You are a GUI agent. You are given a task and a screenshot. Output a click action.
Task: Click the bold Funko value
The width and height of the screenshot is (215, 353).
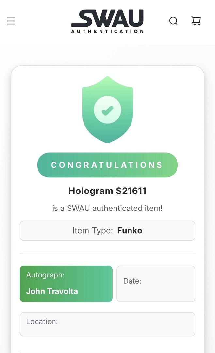[130, 230]
